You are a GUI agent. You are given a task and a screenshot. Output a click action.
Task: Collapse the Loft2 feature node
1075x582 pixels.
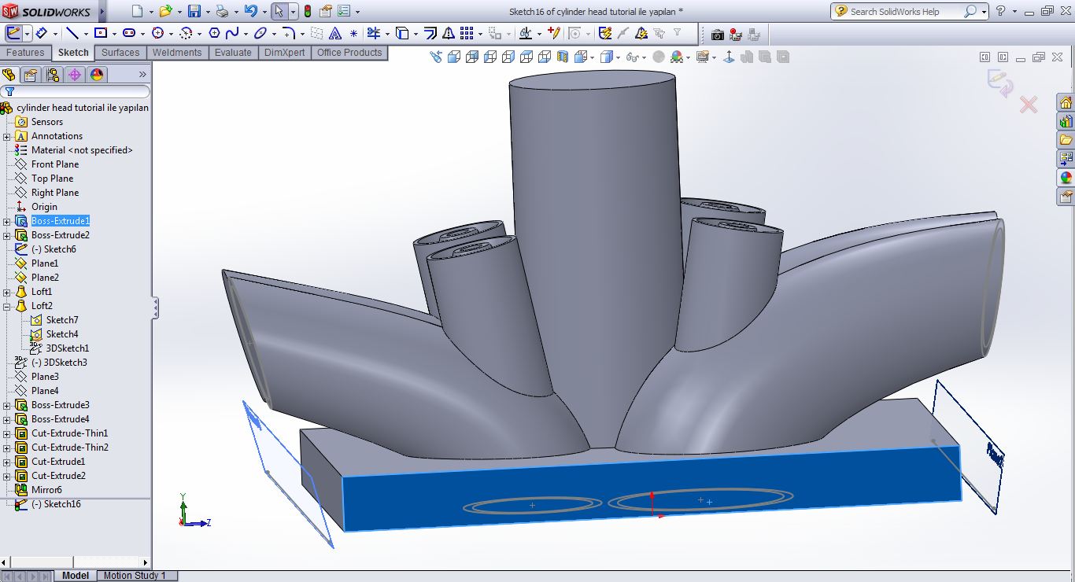pos(7,306)
